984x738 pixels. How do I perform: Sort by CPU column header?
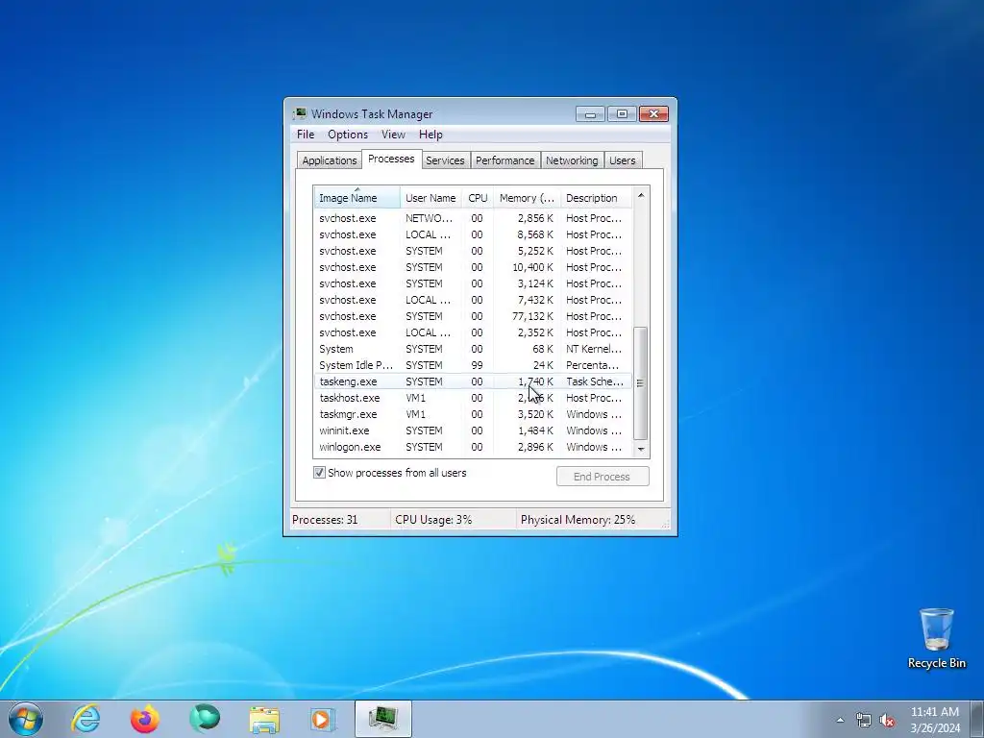click(478, 198)
